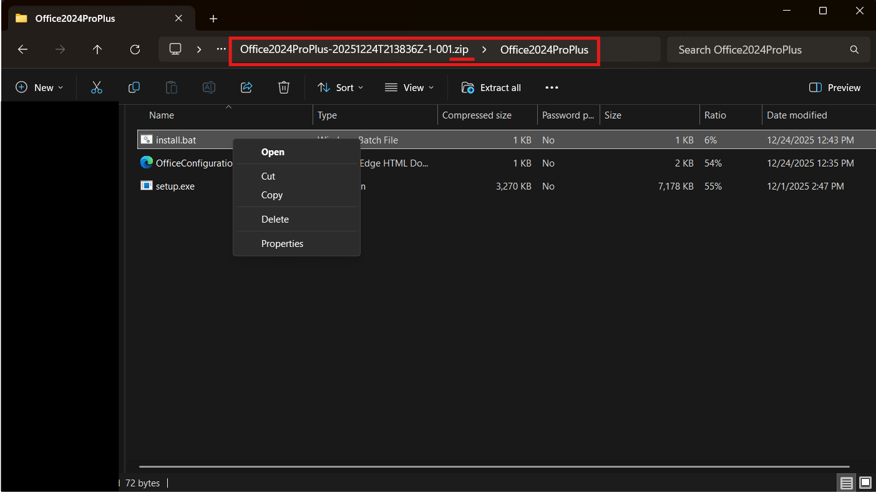876x492 pixels.
Task: Click the Copy icon in toolbar
Action: (134, 88)
